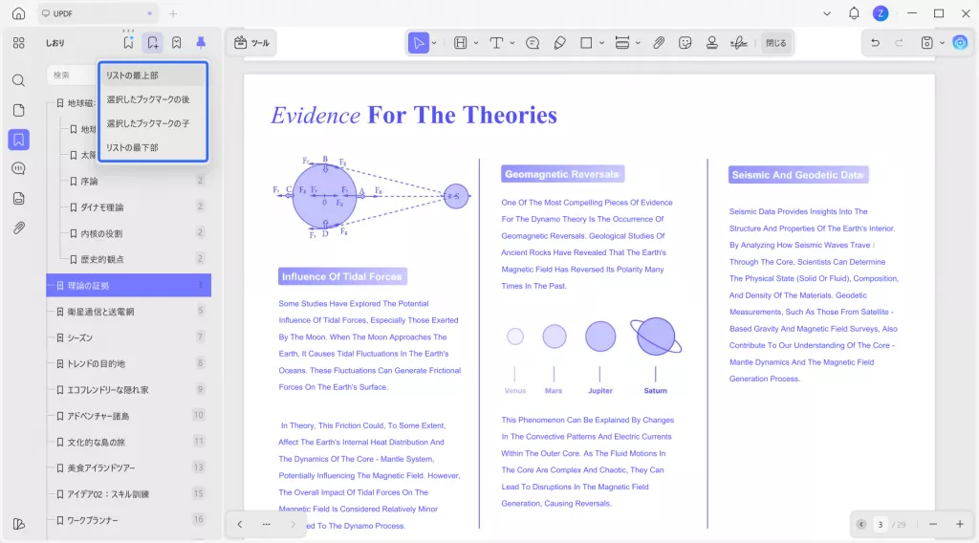This screenshot has width=979, height=543.
Task: Focus the bookmark 検索 search field
Action: (72, 75)
